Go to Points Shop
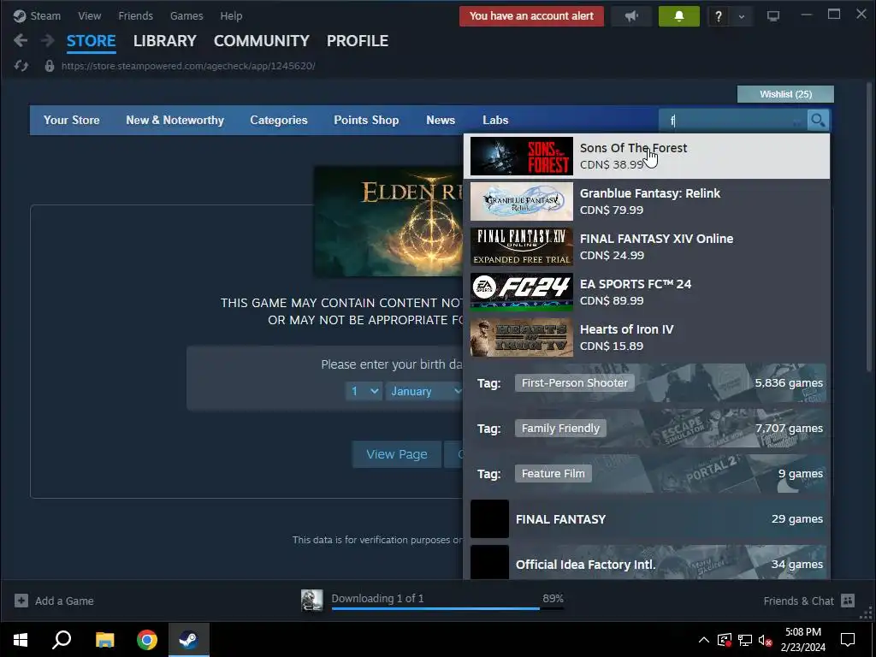The width and height of the screenshot is (876, 657). (x=366, y=120)
